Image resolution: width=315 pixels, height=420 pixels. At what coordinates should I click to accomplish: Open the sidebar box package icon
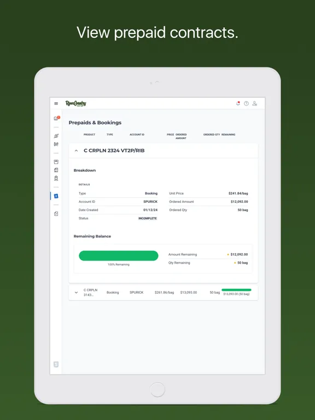click(56, 162)
